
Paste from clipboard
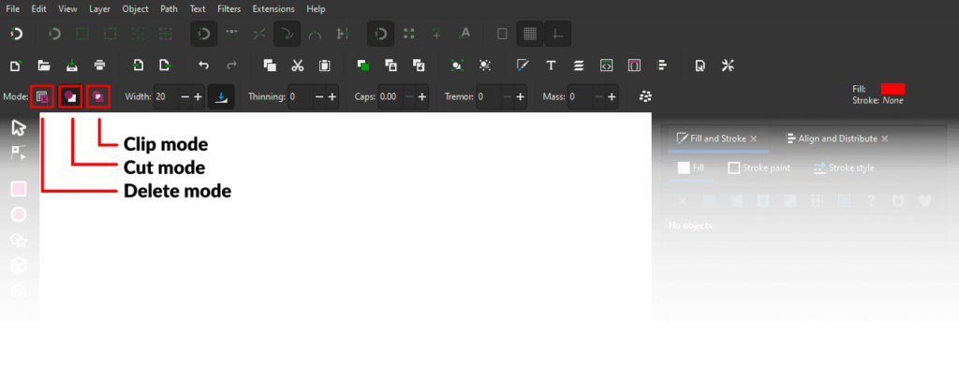click(x=325, y=66)
